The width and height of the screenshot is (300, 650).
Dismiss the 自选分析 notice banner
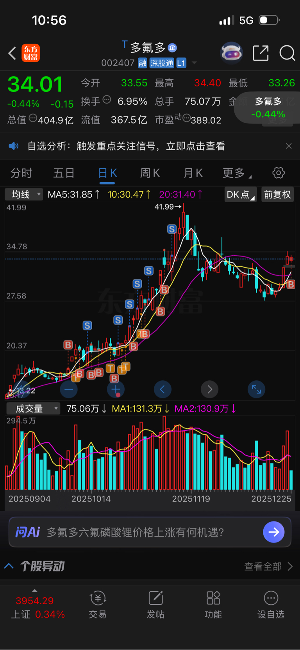point(289,146)
